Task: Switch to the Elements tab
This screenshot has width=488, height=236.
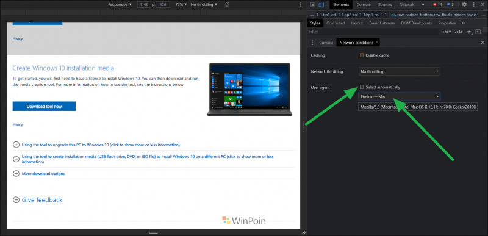Action: tap(341, 5)
